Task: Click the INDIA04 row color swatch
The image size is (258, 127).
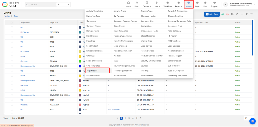Action: pyautogui.click(x=80, y=90)
